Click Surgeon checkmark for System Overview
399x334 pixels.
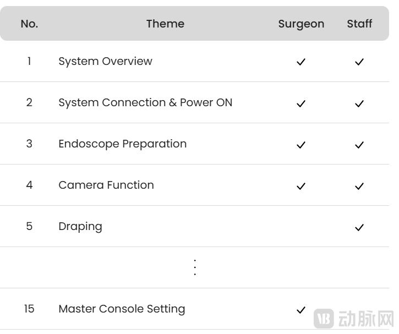pos(300,62)
